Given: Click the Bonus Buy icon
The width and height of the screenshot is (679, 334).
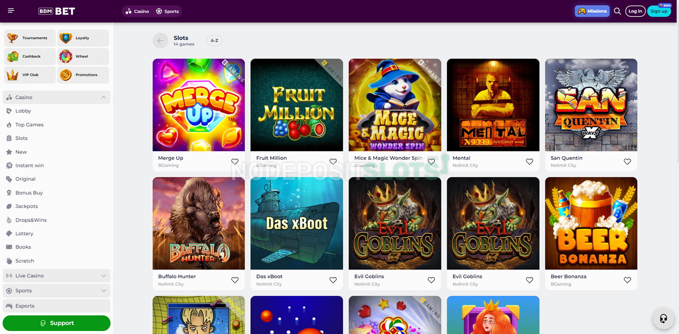Looking at the screenshot, I should coord(9,193).
